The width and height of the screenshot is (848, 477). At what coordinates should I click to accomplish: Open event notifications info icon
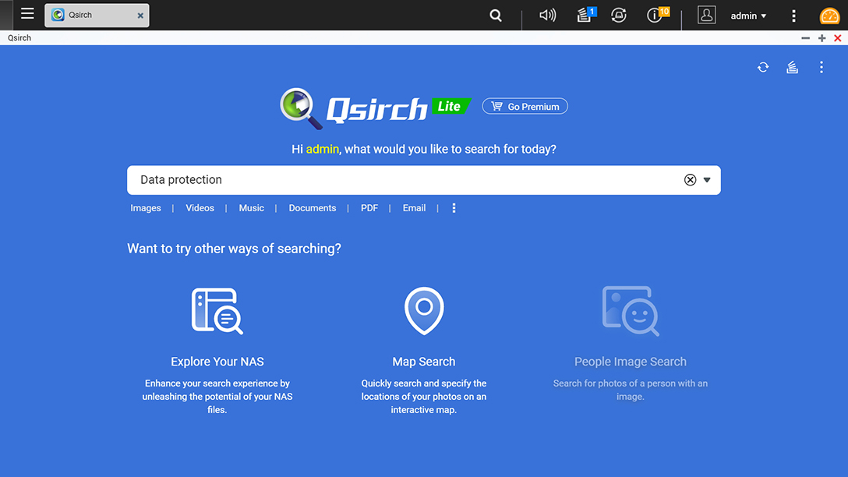[655, 16]
